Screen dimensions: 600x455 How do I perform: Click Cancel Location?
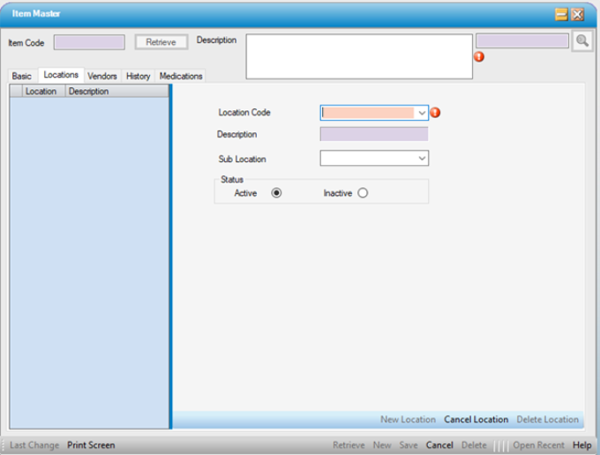click(x=476, y=420)
